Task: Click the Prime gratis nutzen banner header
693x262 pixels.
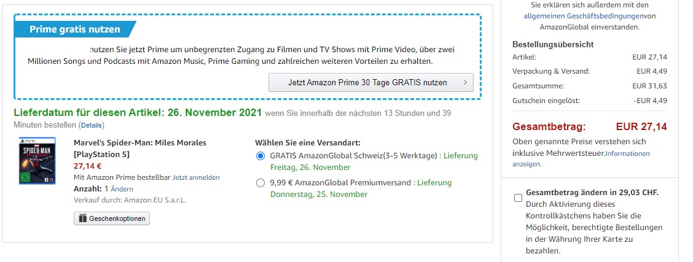Action: [75, 29]
